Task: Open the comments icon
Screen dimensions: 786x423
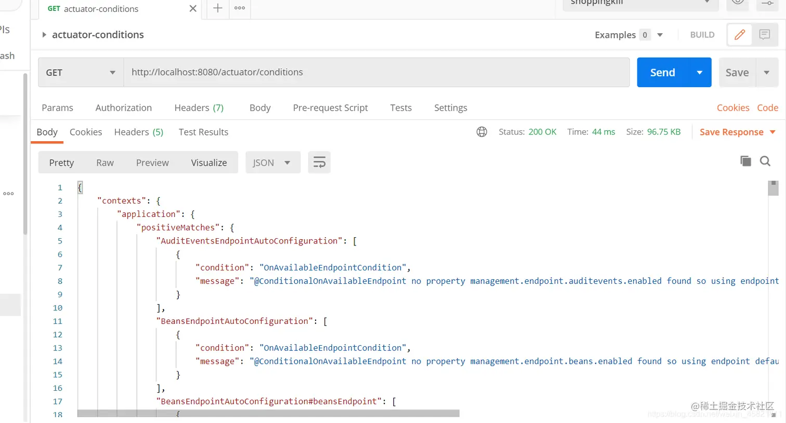Action: point(764,35)
